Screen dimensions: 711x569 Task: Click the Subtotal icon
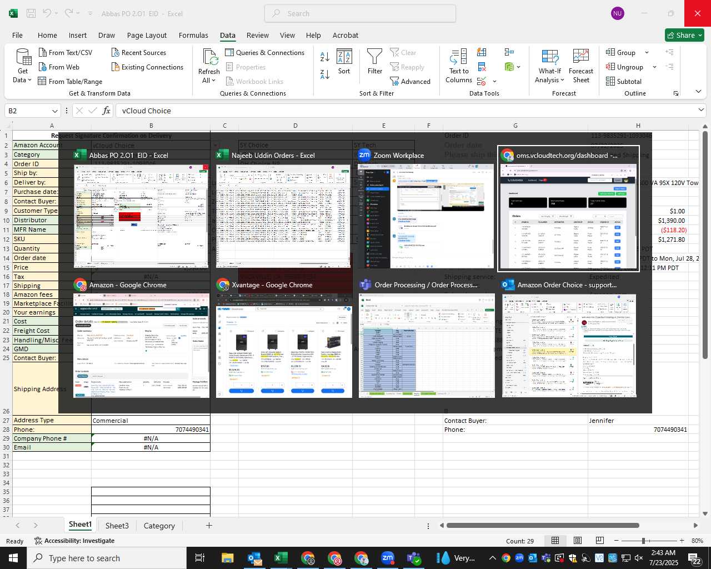coord(610,81)
